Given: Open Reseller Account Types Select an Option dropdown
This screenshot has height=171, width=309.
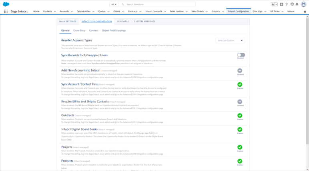Looking at the screenshot, I should tap(230, 40).
